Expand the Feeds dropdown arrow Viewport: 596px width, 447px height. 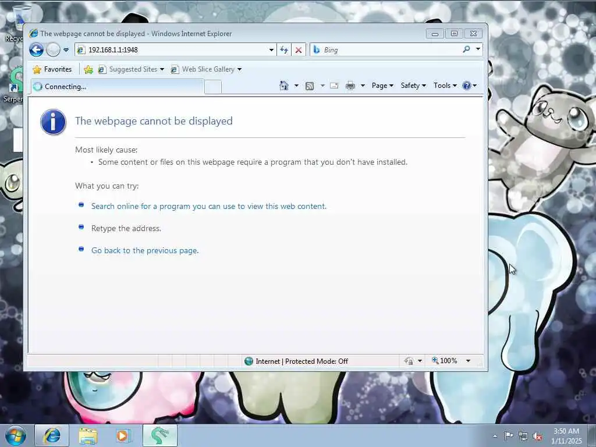tap(322, 86)
